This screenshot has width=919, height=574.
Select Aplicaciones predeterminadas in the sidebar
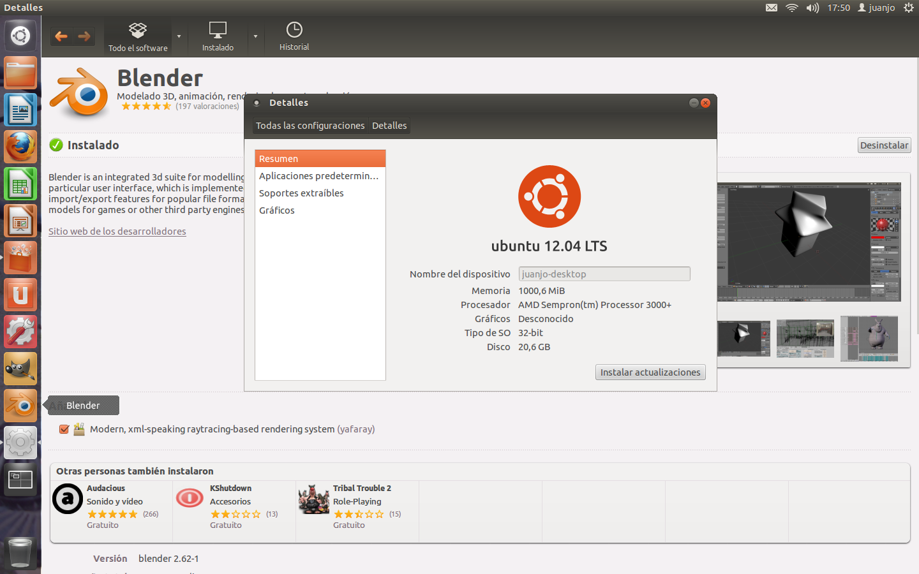pos(320,176)
